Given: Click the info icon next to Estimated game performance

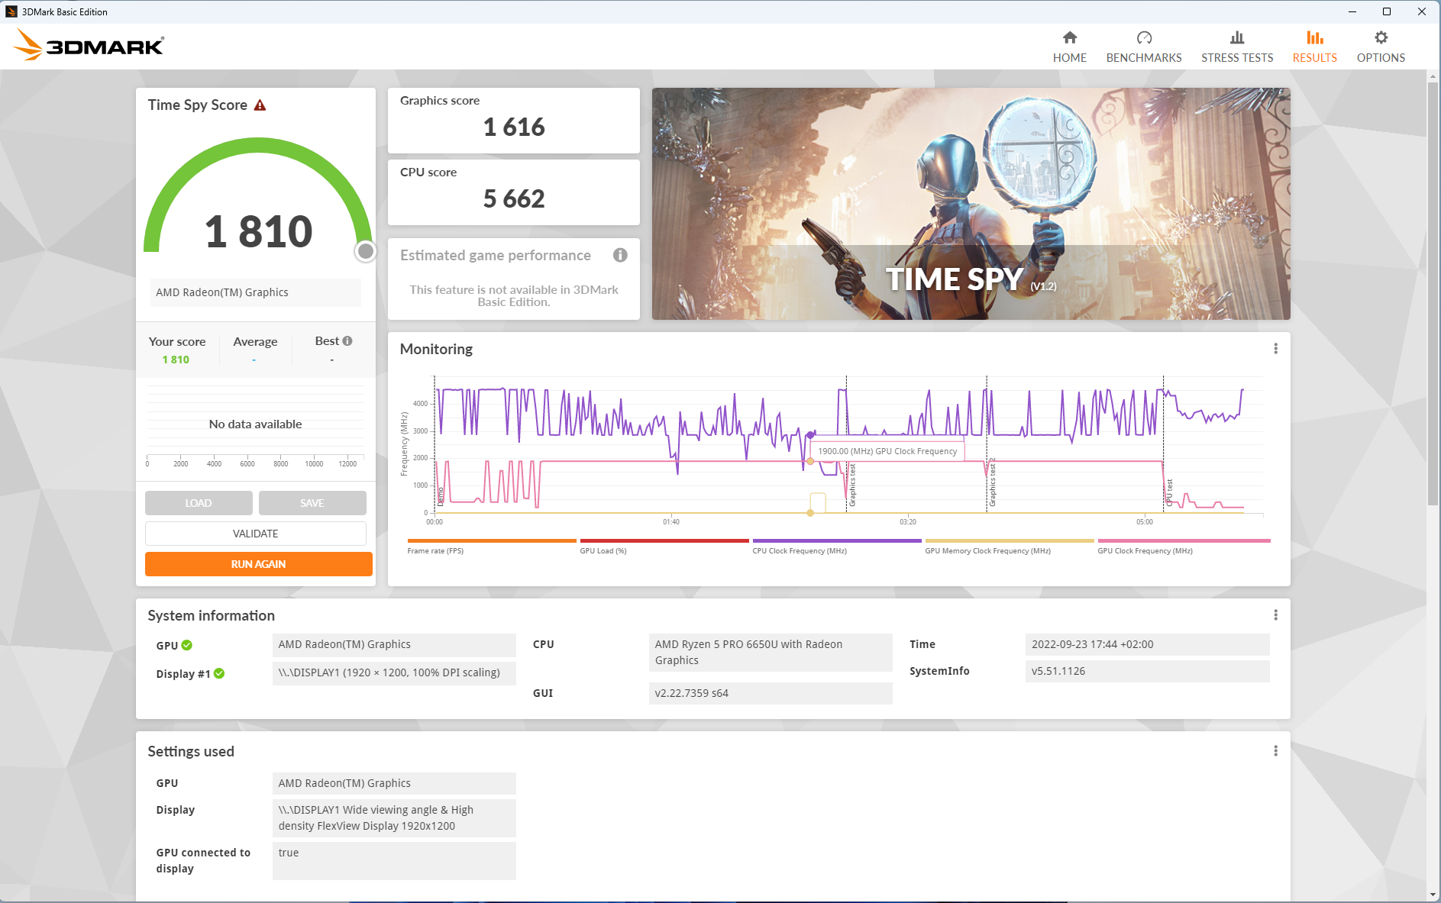Looking at the screenshot, I should 620,255.
